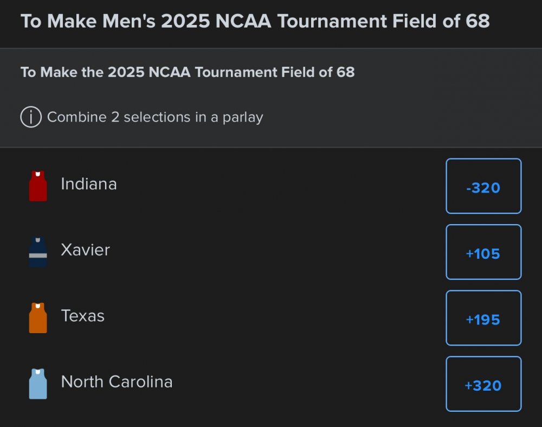Click "Combine 2 selections in a parlay" text
Image resolution: width=542 pixels, height=427 pixels.
[155, 117]
